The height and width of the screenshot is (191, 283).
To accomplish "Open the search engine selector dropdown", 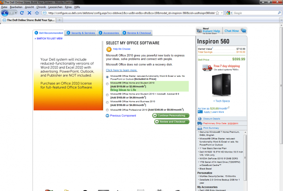I will (231, 13).
